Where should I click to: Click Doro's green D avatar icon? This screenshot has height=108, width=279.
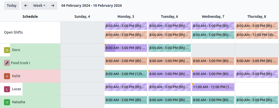7,50
